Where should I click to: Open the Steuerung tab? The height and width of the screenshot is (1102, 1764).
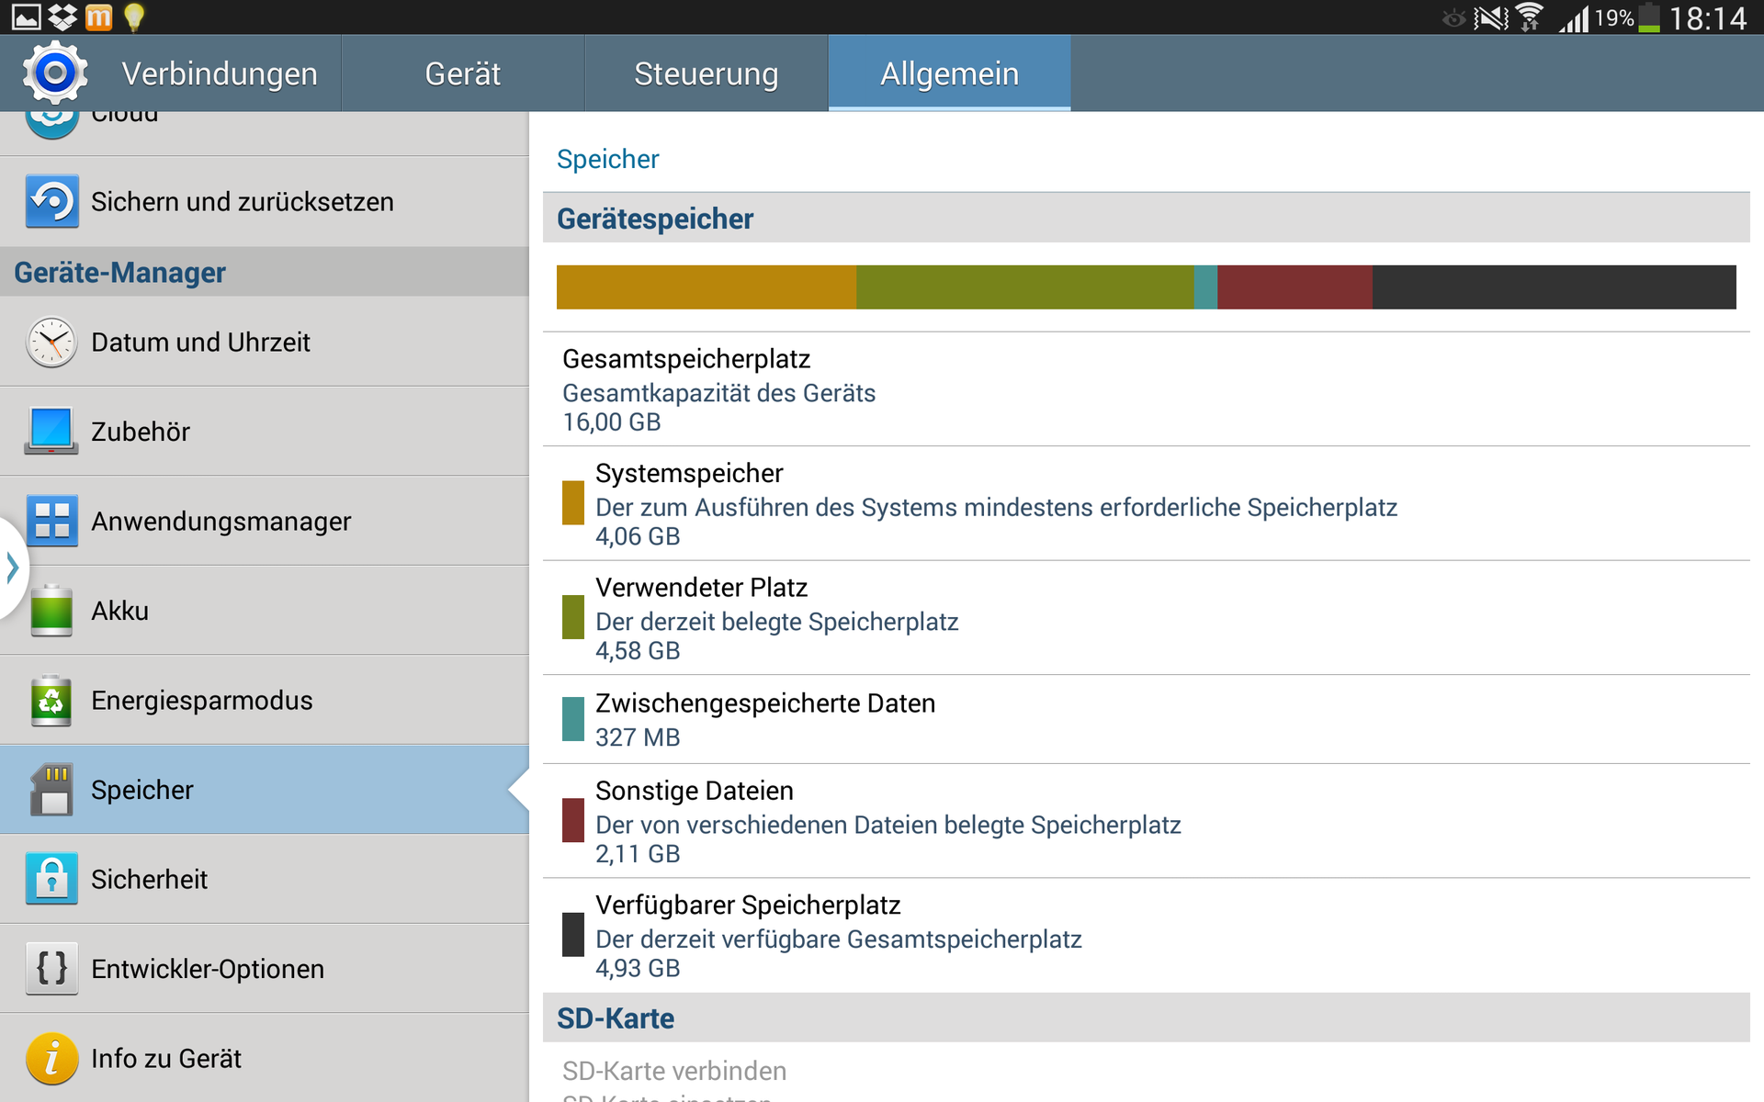(706, 73)
